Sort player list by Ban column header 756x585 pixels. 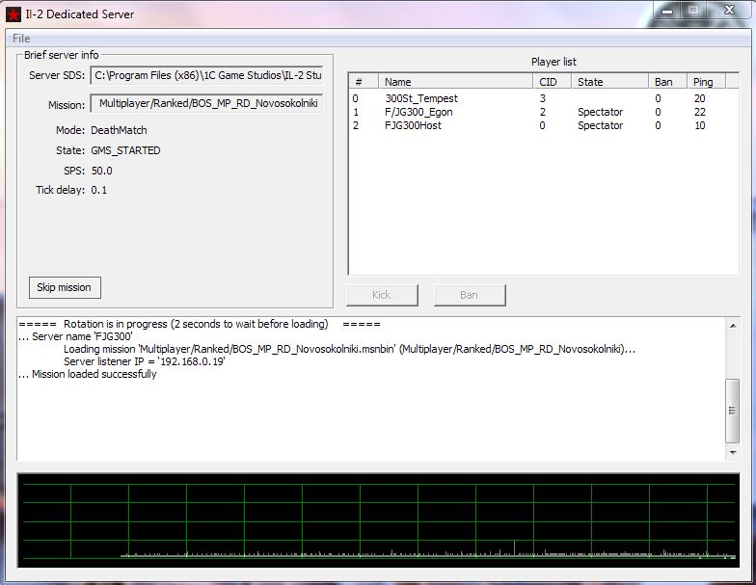click(x=667, y=81)
